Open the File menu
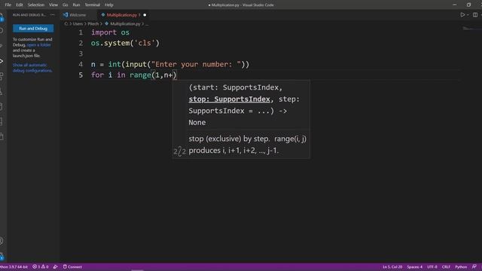482x271 pixels. [8, 5]
